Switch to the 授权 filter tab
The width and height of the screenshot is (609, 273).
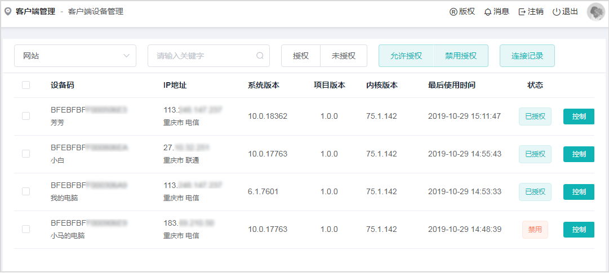(x=301, y=56)
